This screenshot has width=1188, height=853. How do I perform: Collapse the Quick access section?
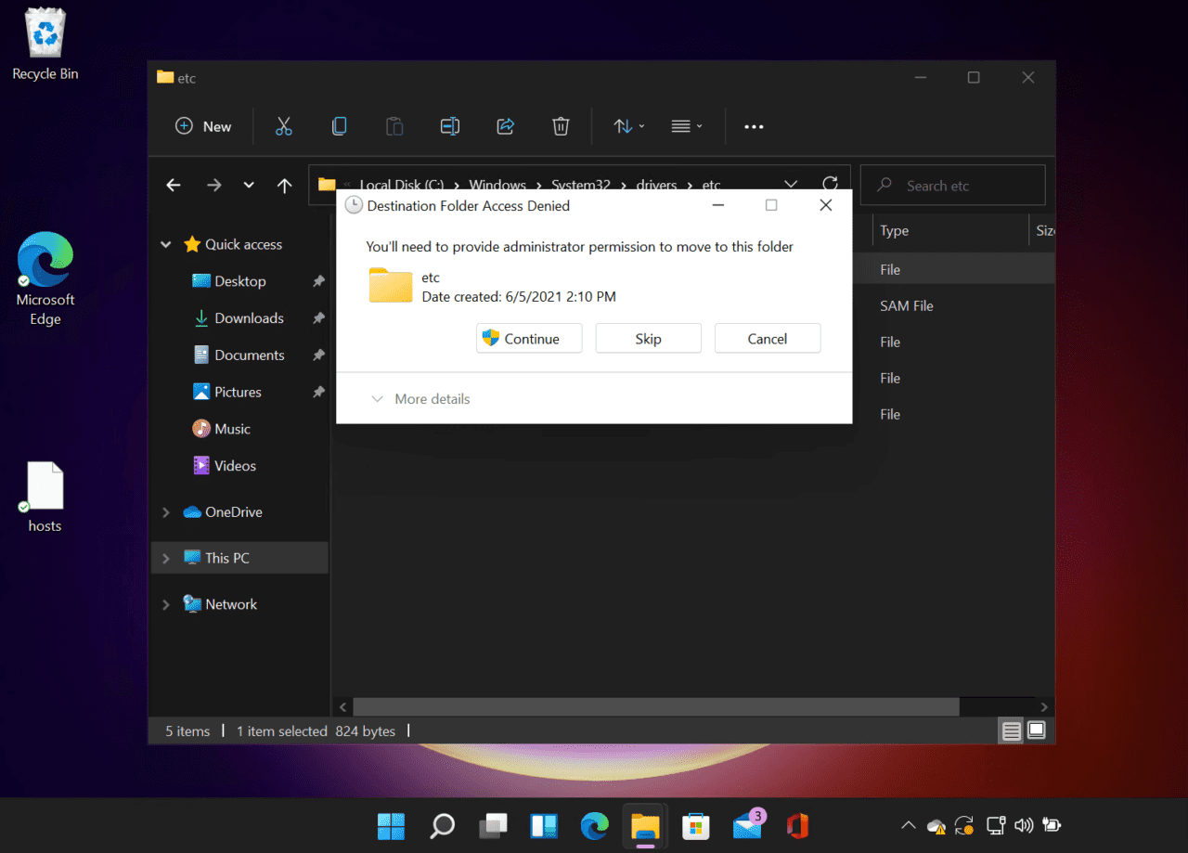pyautogui.click(x=165, y=244)
